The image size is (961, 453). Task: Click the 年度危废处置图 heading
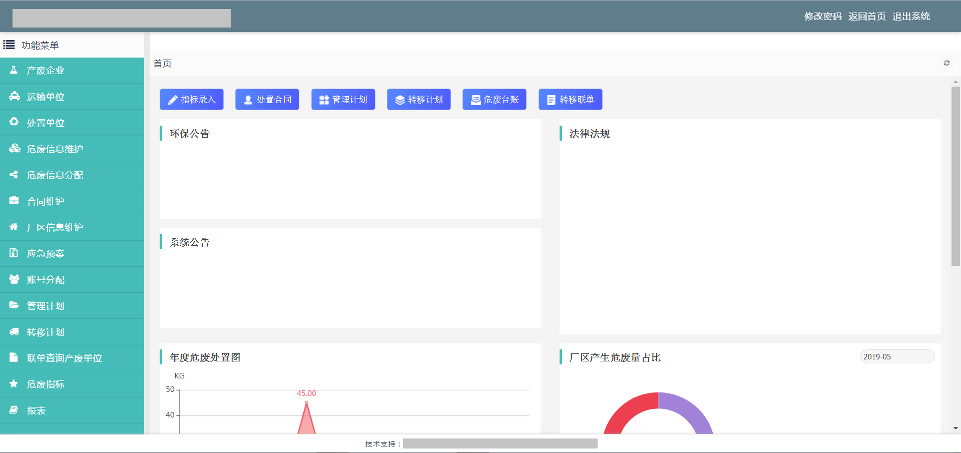(x=205, y=357)
